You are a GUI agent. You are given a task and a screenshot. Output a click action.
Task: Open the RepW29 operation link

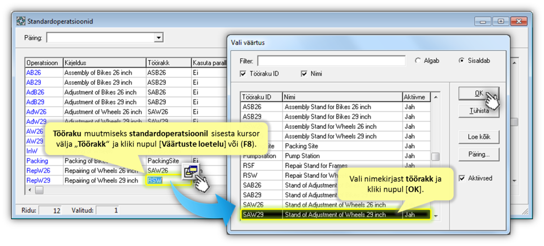pos(38,180)
